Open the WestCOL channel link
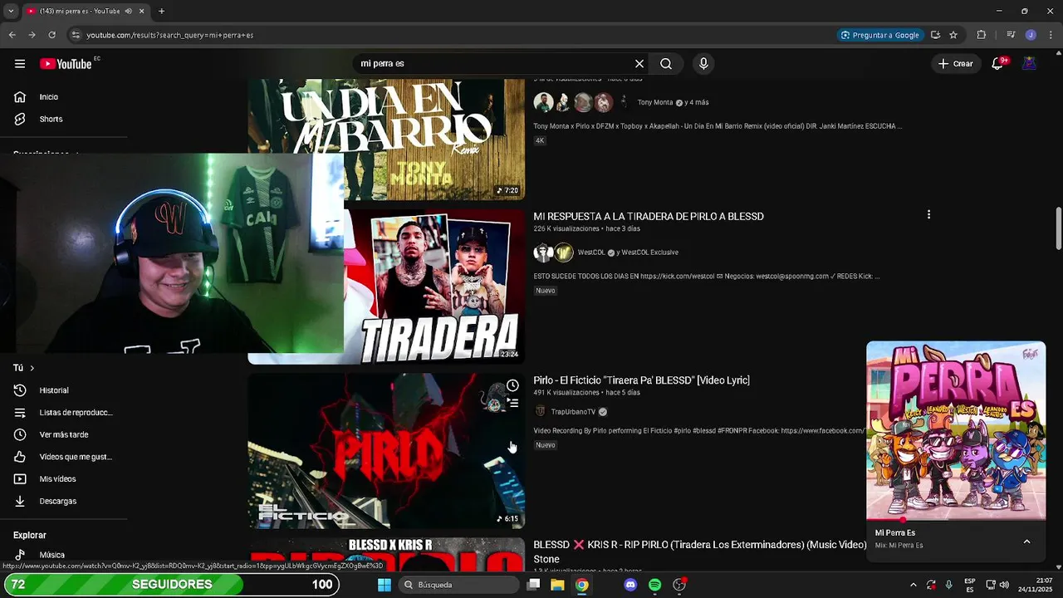Viewport: 1063px width, 598px height. pos(591,252)
